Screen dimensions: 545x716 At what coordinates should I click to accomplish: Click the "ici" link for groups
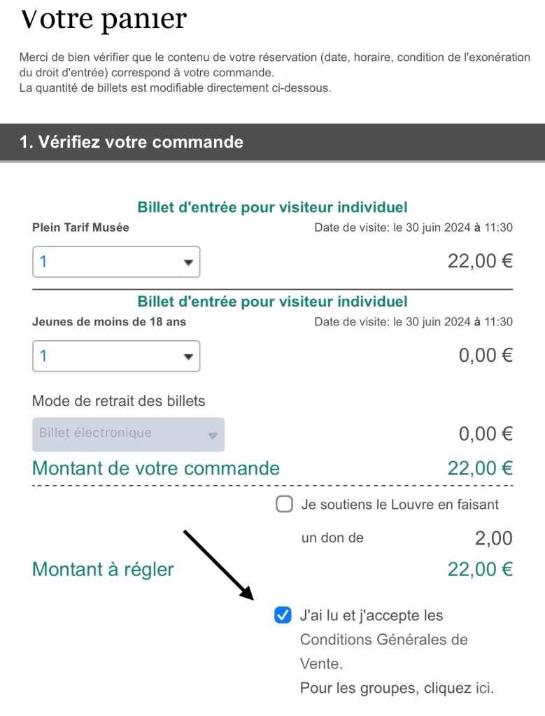coord(484,688)
